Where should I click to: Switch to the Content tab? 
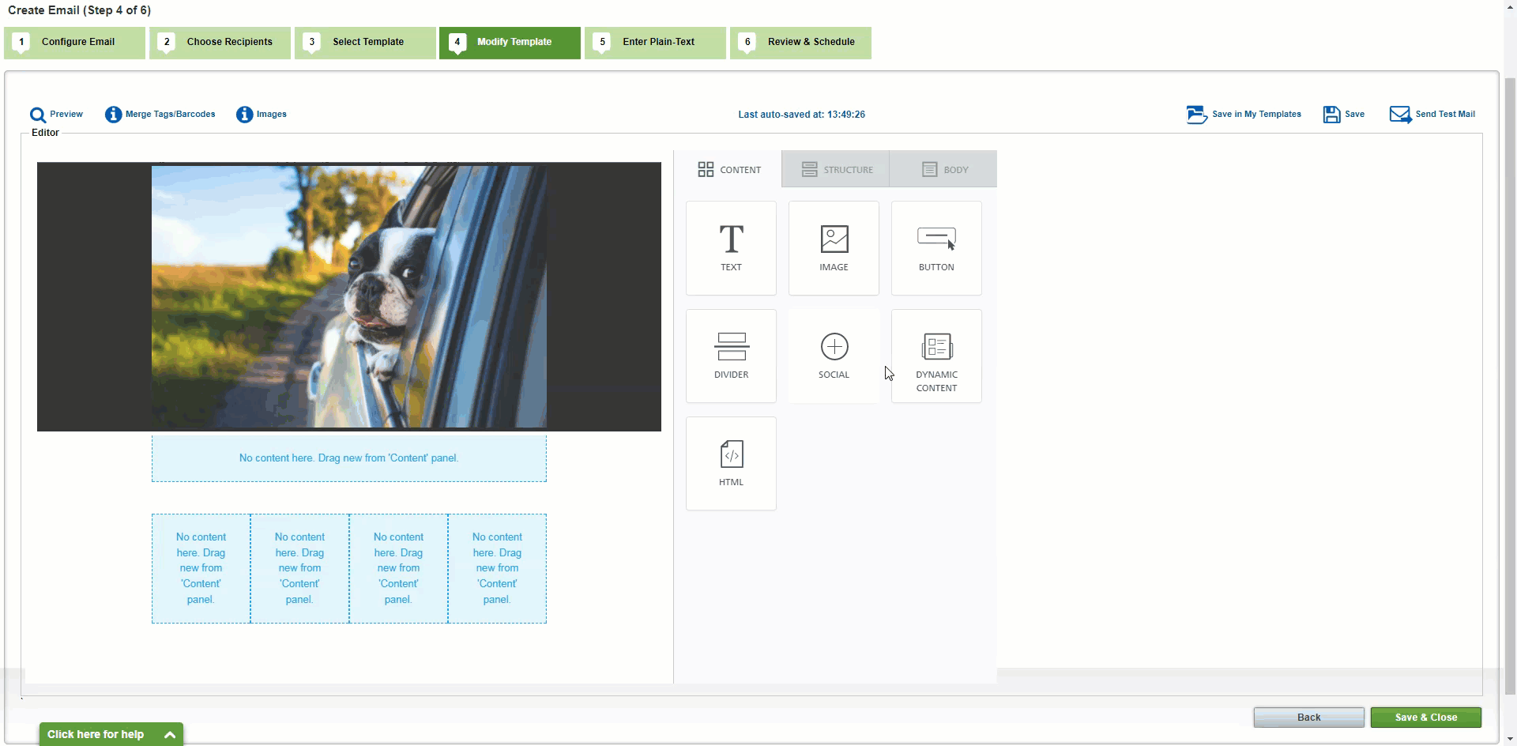[728, 169]
